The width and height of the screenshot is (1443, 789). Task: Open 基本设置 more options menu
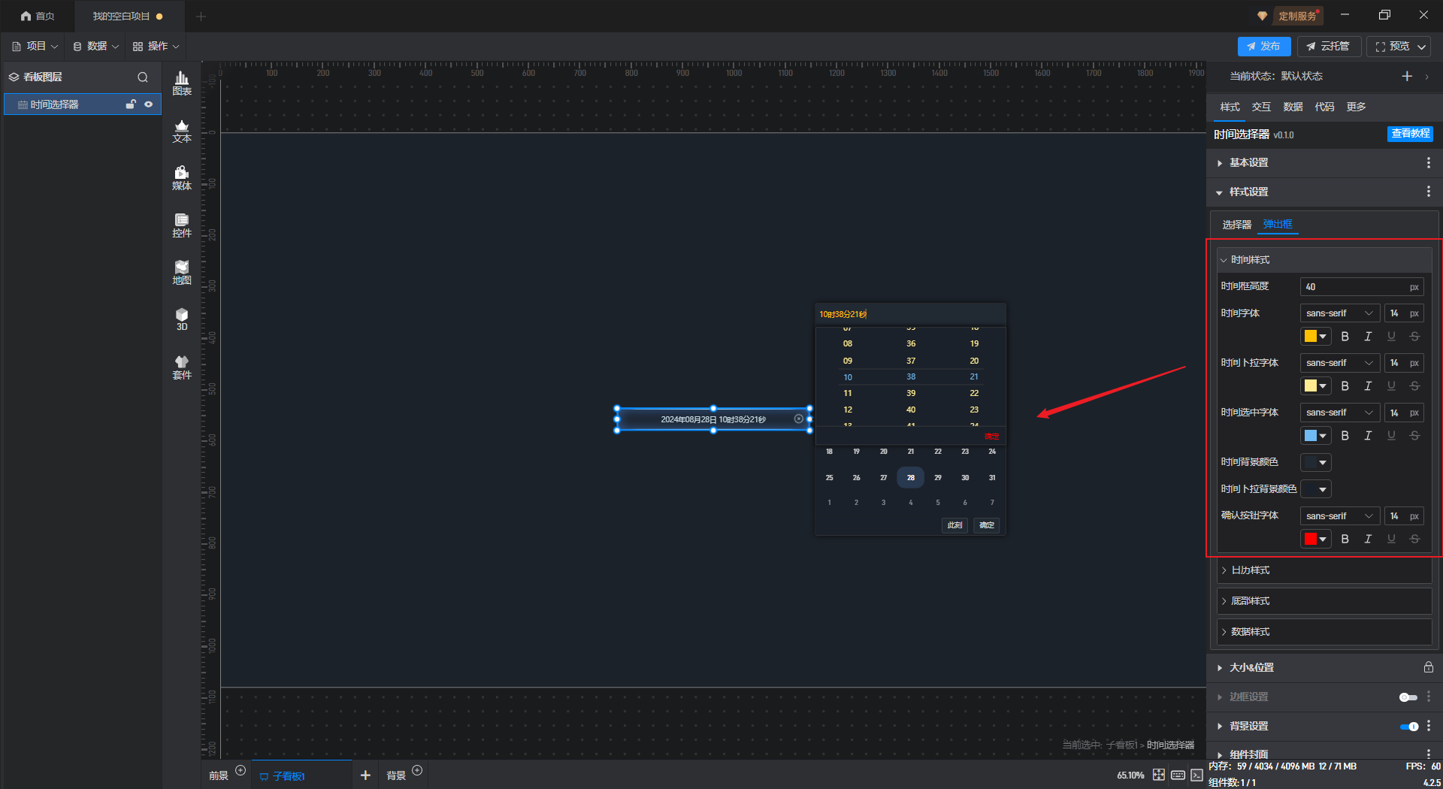(x=1428, y=163)
